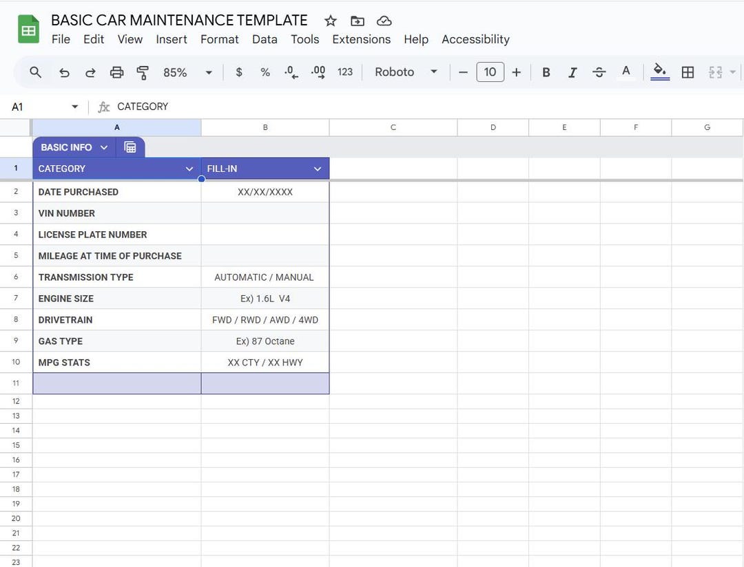
Task: Decrease font size with minus button
Action: point(463,72)
